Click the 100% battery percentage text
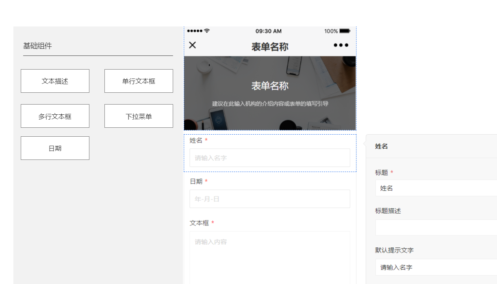Image resolution: width=497 pixels, height=284 pixels. pyautogui.click(x=331, y=31)
